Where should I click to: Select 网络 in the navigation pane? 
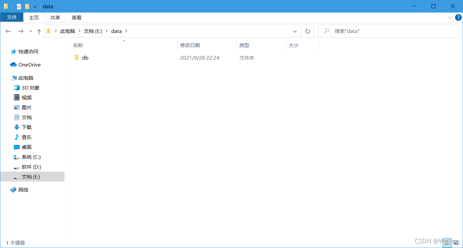(23, 190)
